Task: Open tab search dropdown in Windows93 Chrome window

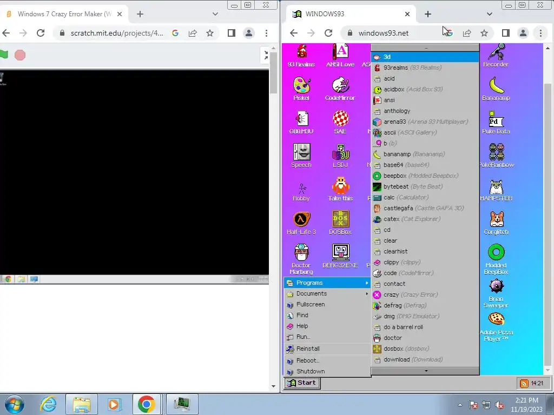Action: [x=489, y=14]
